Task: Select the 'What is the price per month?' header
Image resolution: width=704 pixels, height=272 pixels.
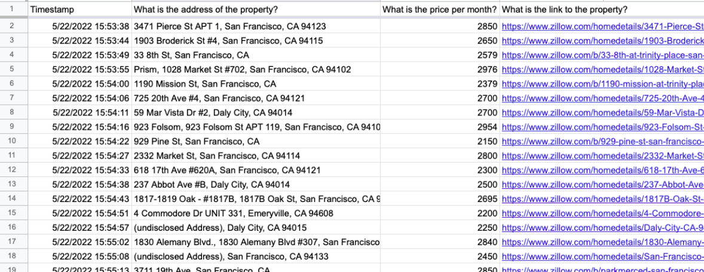Action: click(x=440, y=10)
